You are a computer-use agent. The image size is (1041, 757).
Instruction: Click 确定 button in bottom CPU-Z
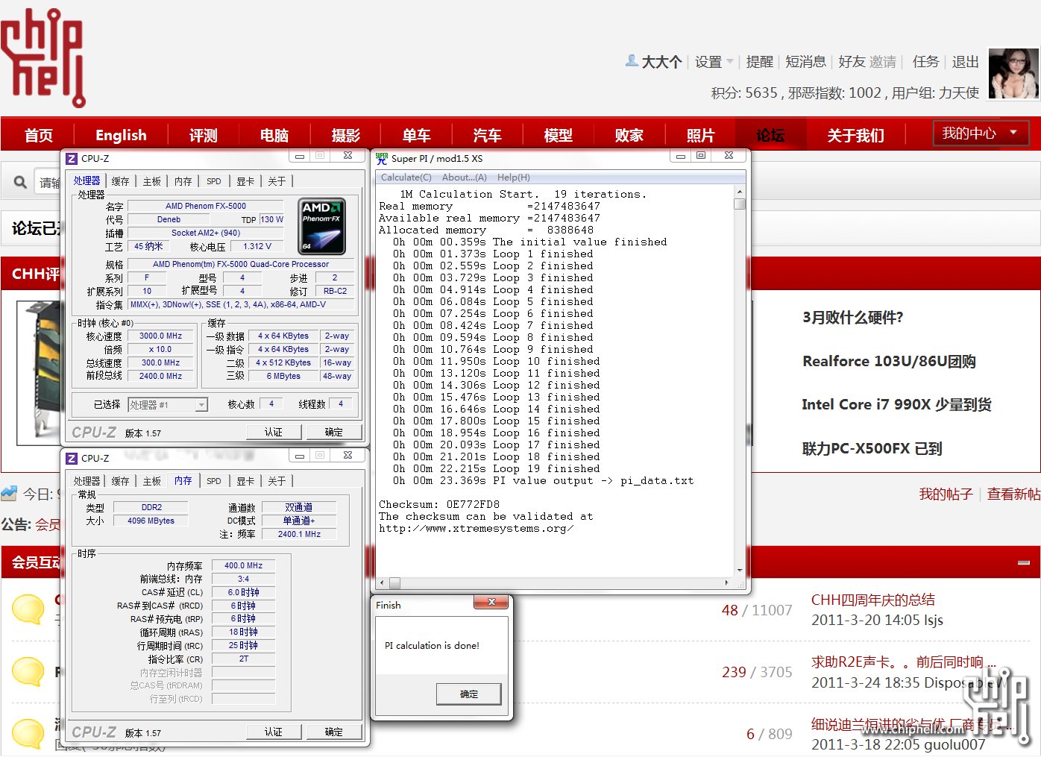334,732
